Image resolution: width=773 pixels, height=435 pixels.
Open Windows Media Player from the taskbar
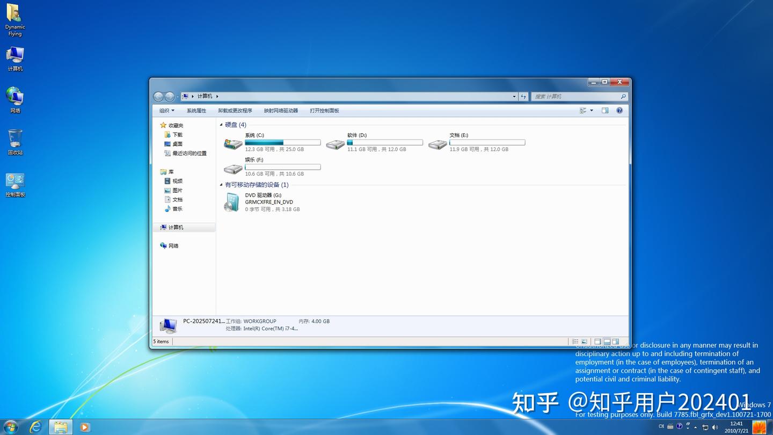coord(84,427)
